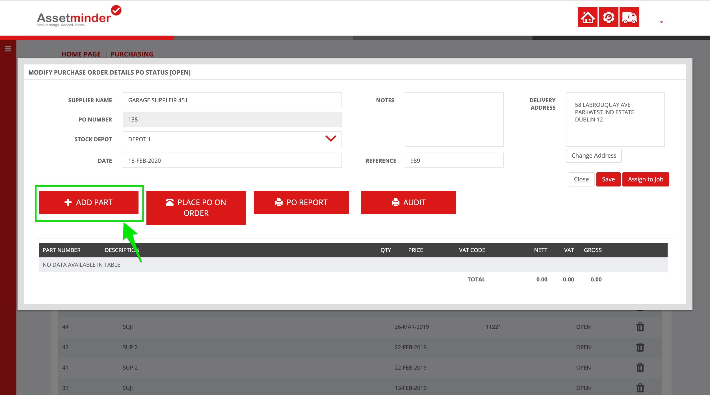
Task: Click date 13-FEB-2019 in background list
Action: click(410, 388)
